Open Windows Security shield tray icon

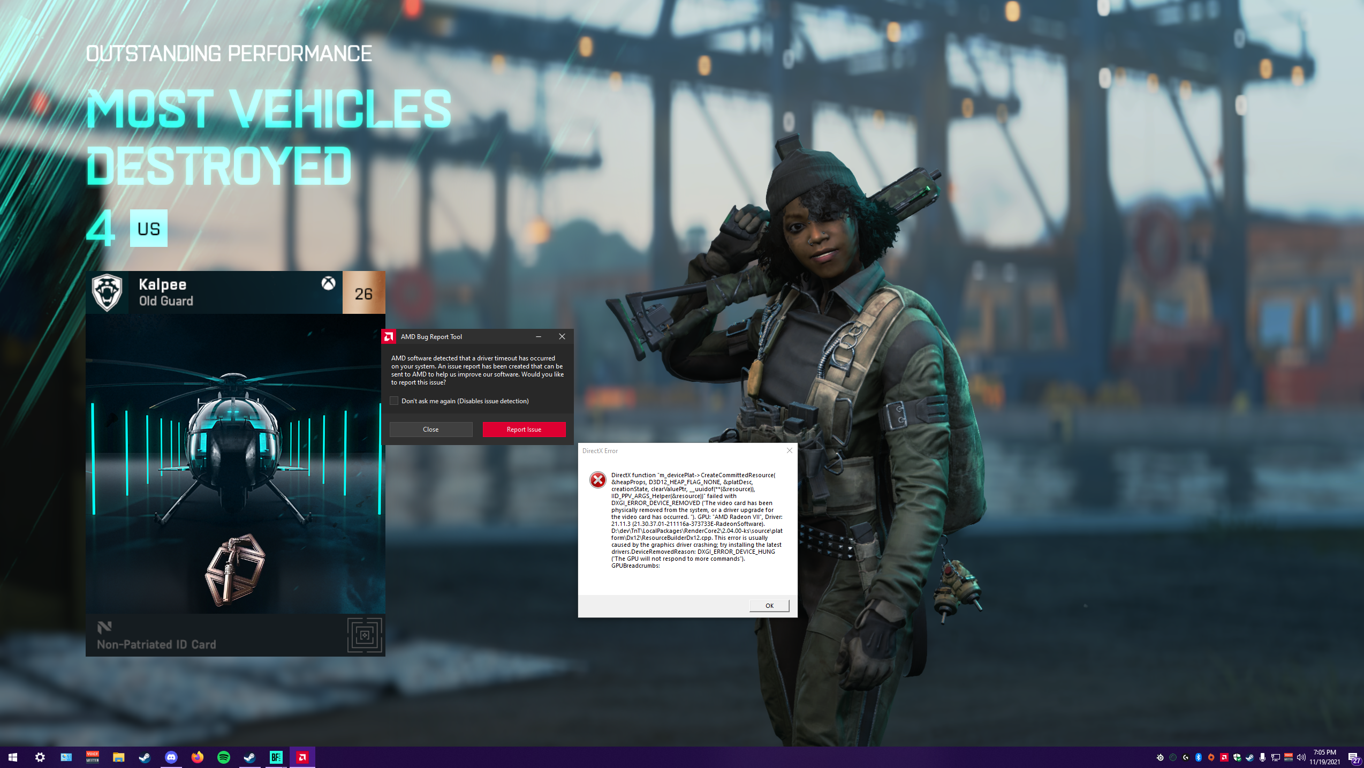point(1237,757)
